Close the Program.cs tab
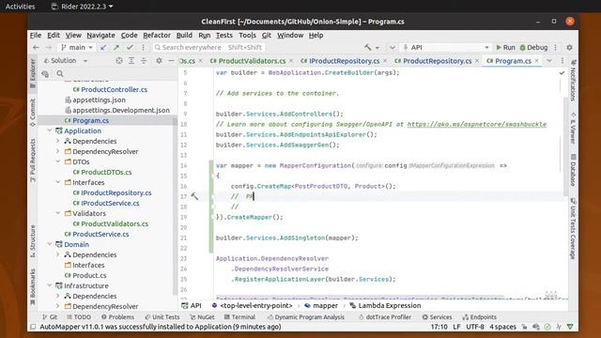Viewport: 601px width, 338px height. click(x=536, y=60)
